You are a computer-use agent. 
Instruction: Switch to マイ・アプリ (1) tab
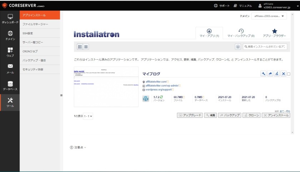click(209, 33)
